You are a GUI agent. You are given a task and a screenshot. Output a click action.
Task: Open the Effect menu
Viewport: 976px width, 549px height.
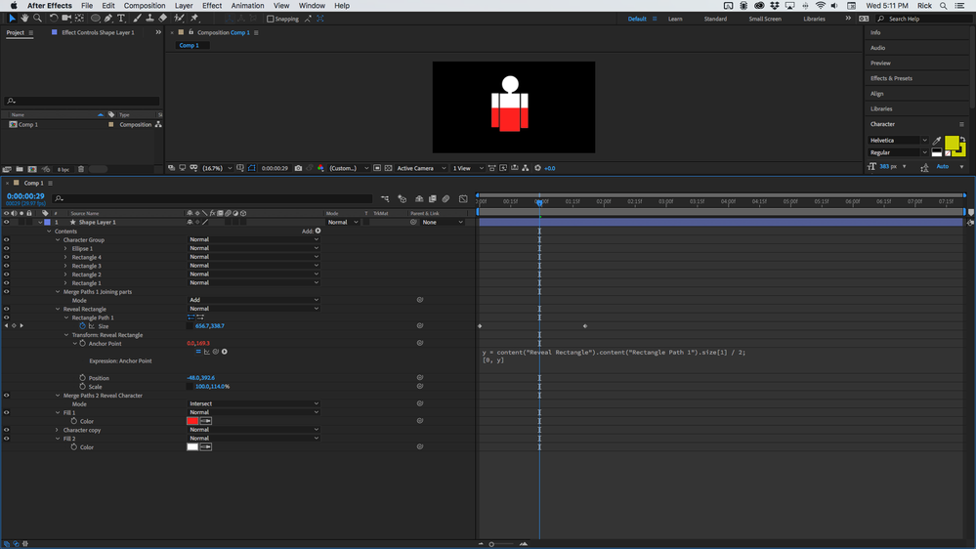coord(212,6)
